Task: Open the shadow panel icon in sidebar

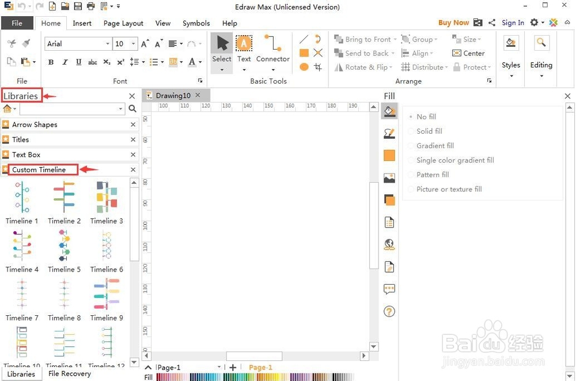Action: (389, 200)
